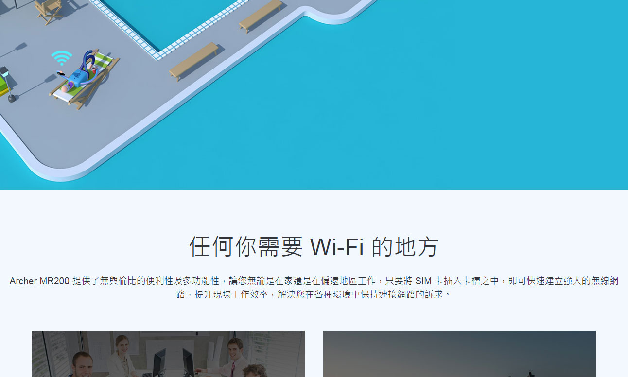Open the office team photo thumbnail
The image size is (628, 377).
(x=168, y=354)
